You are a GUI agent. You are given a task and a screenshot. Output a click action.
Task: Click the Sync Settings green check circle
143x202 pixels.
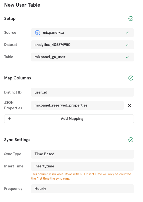click(x=131, y=140)
